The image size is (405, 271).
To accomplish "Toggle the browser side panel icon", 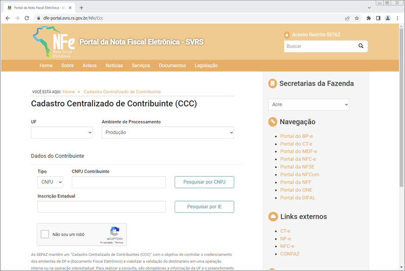I will point(378,18).
